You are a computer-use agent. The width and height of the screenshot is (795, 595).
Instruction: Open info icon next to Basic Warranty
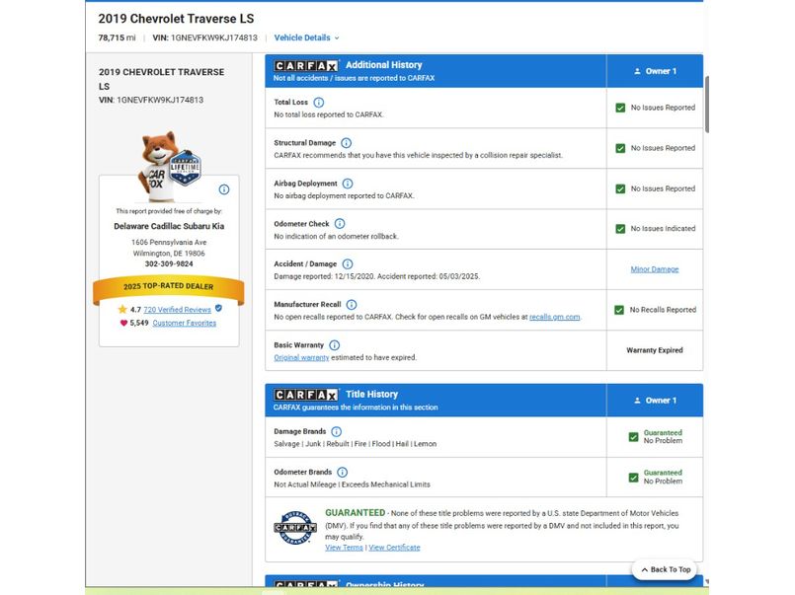(x=334, y=344)
